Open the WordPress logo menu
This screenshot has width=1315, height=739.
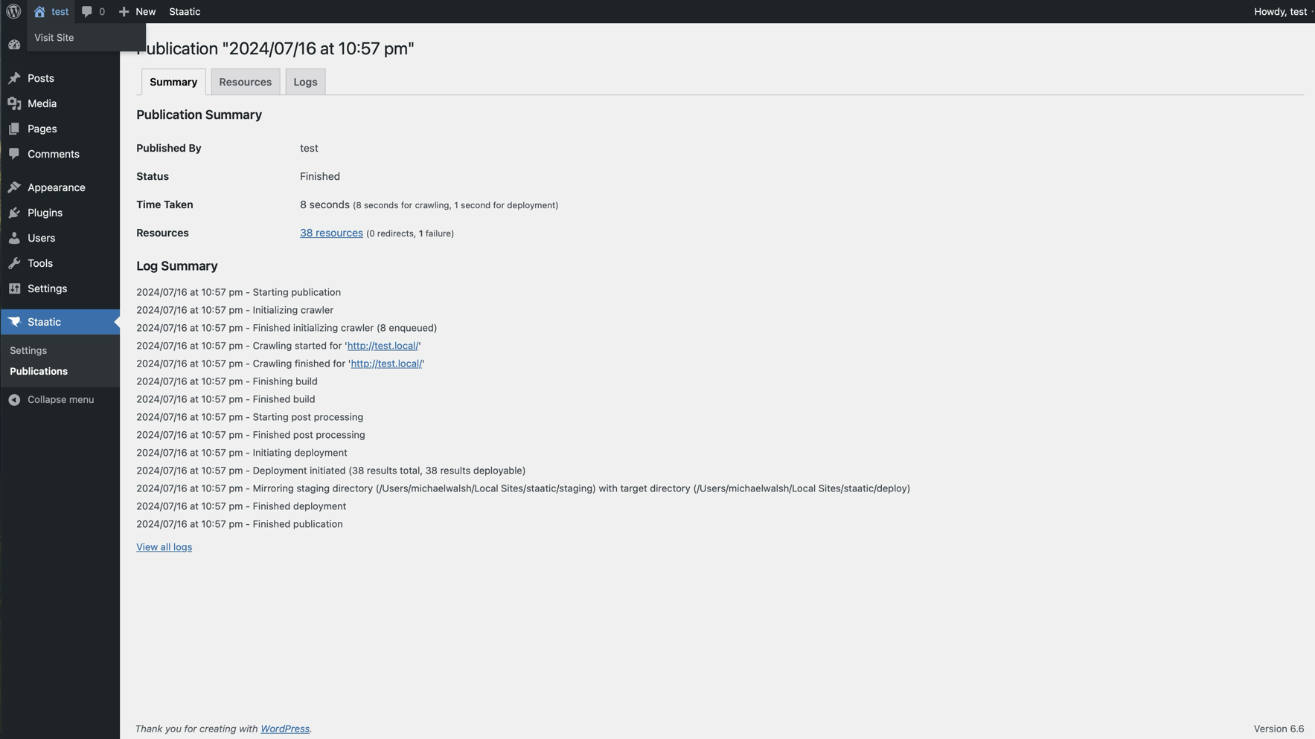click(x=12, y=11)
